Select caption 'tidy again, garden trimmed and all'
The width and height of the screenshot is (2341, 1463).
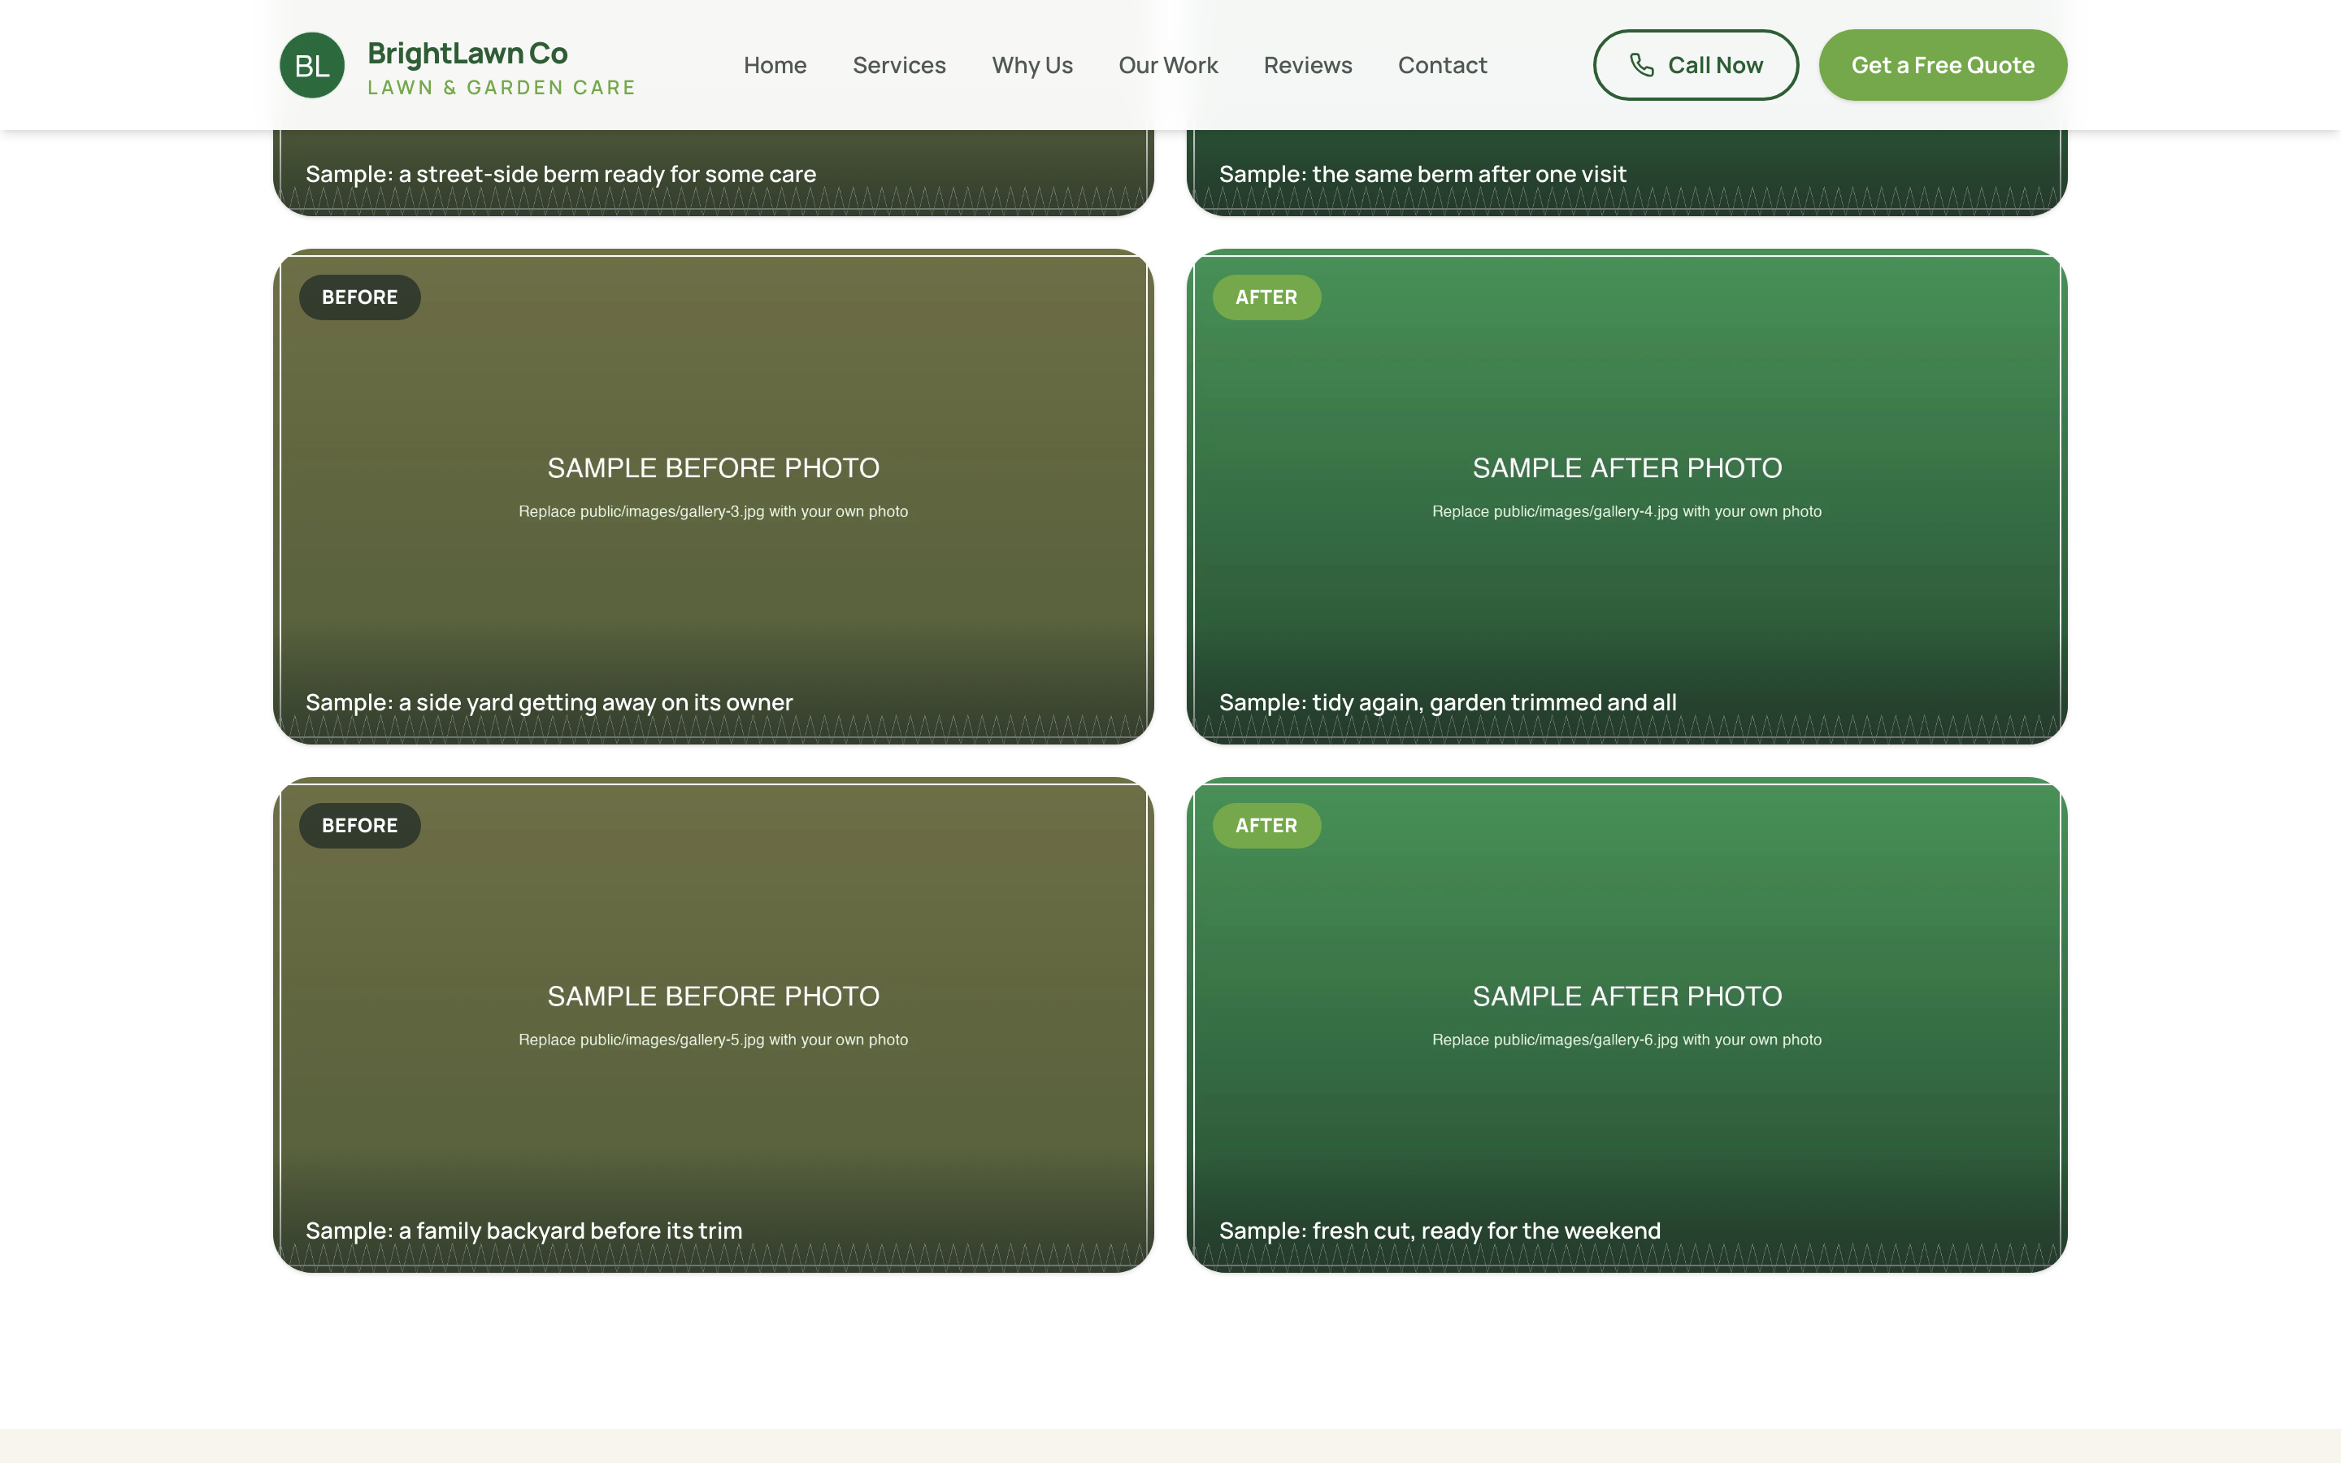click(1448, 702)
